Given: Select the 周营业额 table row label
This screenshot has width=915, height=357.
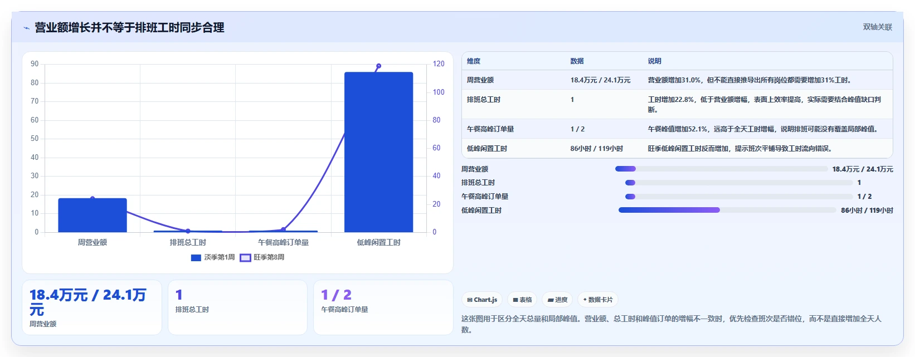Looking at the screenshot, I should (480, 80).
